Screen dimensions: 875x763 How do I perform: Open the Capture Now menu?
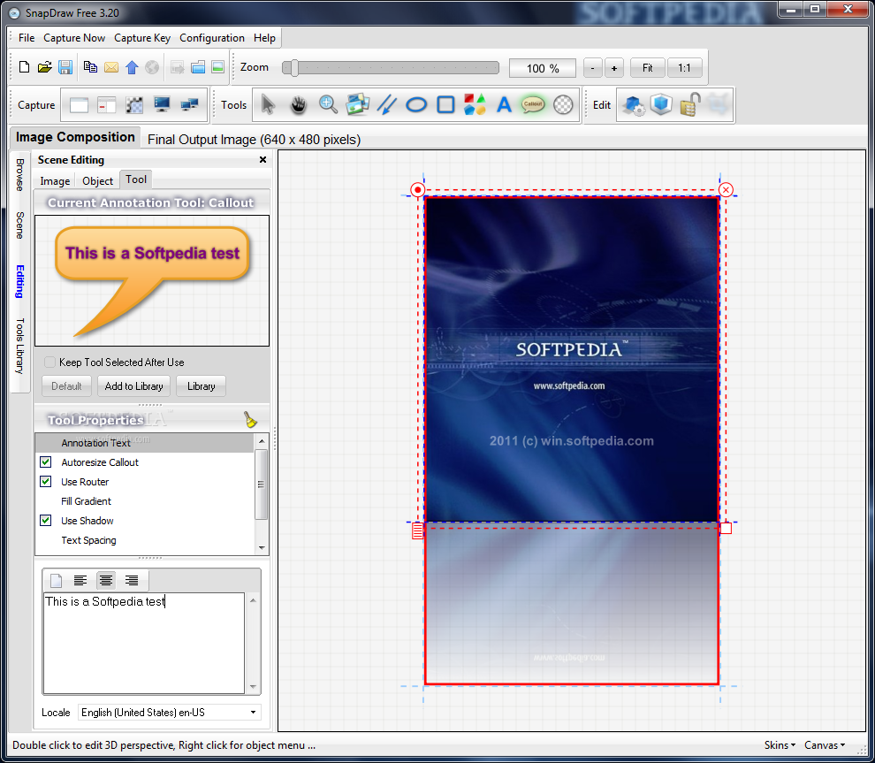point(74,38)
